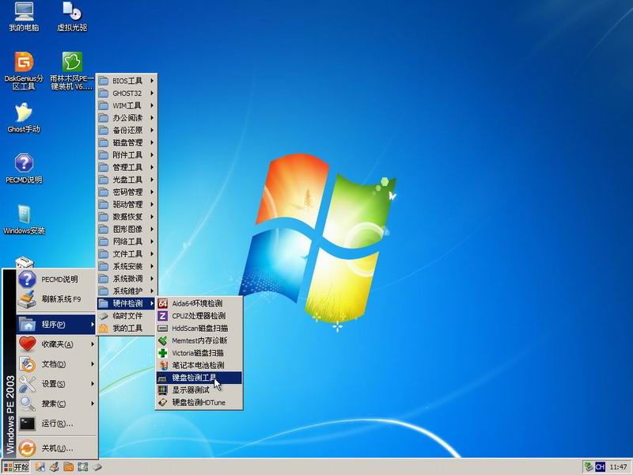
Task: Run Memtest内存诊断 memory test
Action: pyautogui.click(x=198, y=340)
